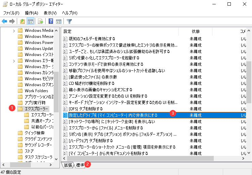
Task: Click the tree pane scroll left arrow
Action: click(3, 165)
